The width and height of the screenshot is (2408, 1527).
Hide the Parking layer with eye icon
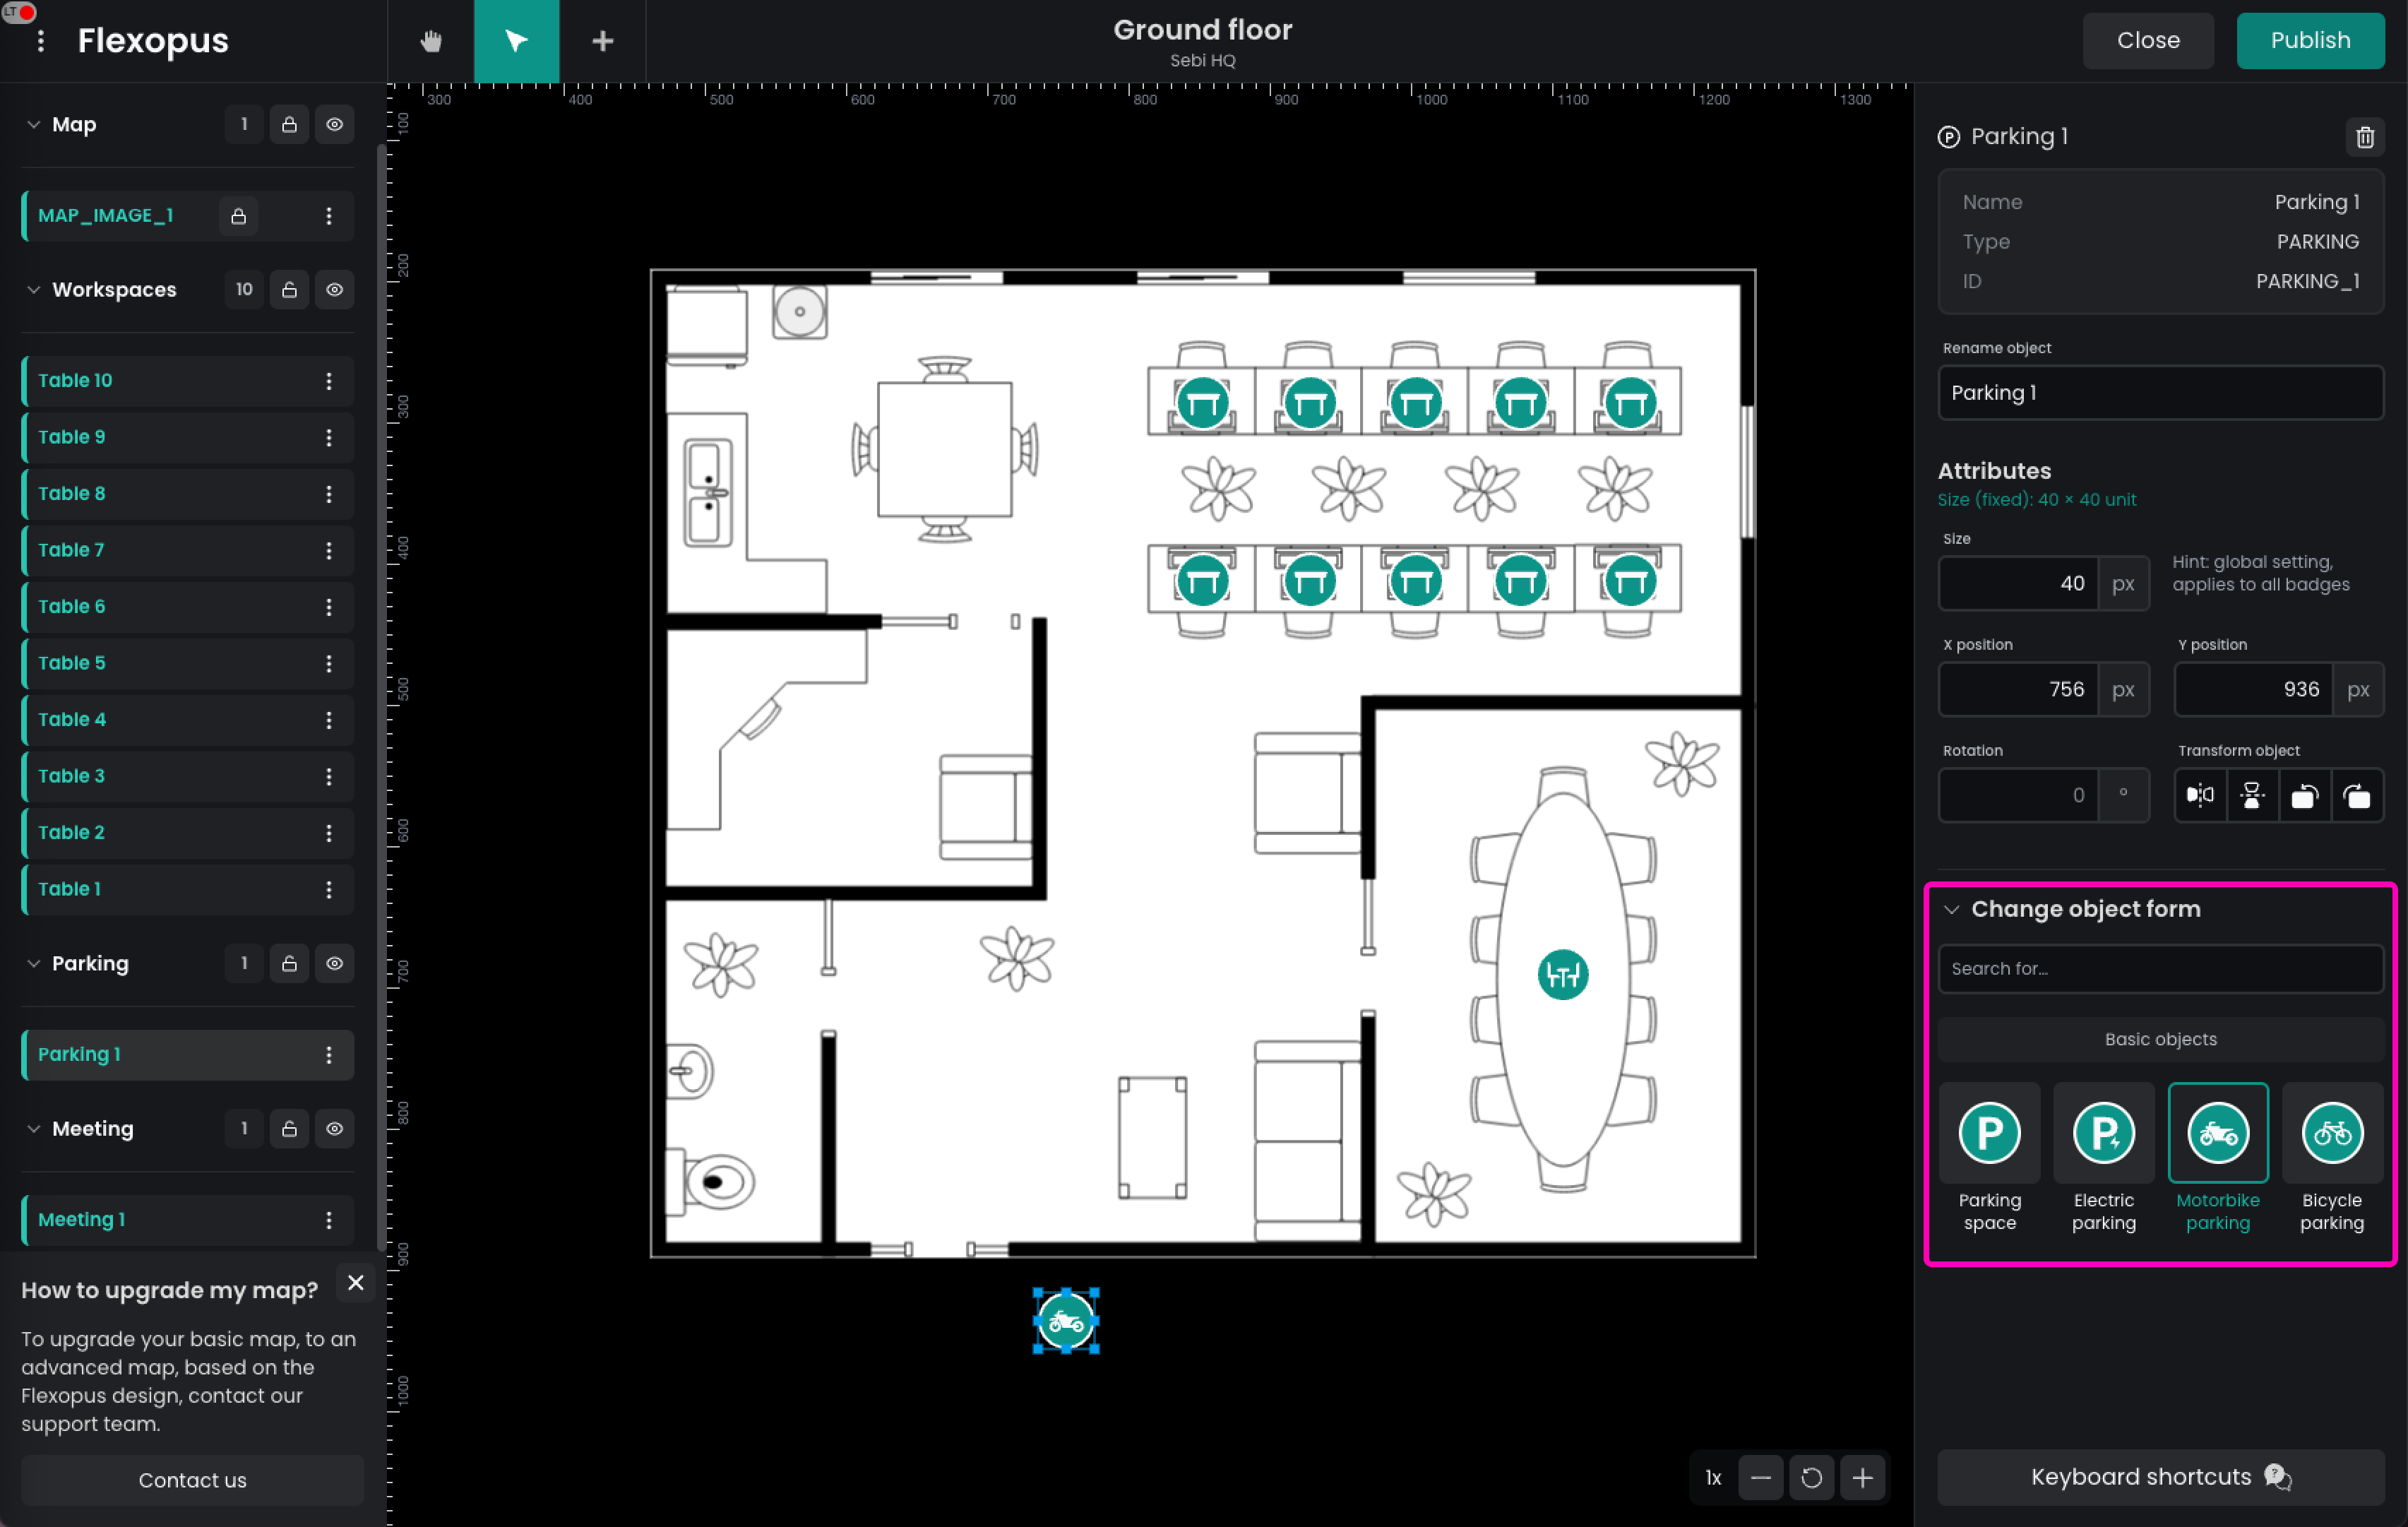pyautogui.click(x=335, y=963)
